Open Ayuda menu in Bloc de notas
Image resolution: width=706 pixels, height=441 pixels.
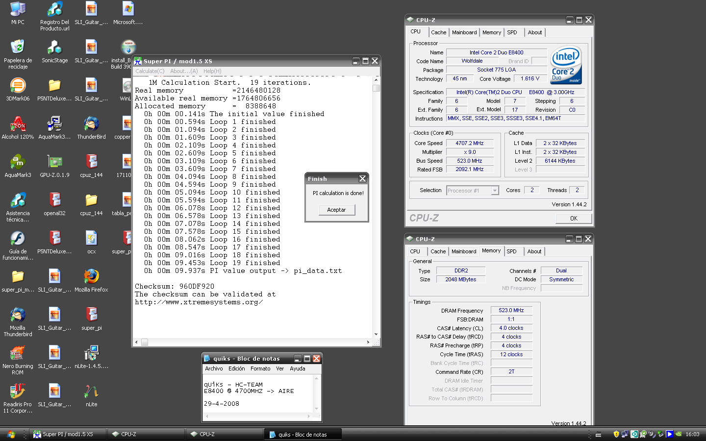(297, 368)
